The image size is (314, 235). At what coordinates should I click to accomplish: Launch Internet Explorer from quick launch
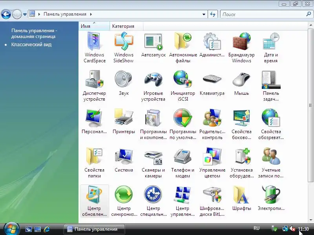(47, 229)
